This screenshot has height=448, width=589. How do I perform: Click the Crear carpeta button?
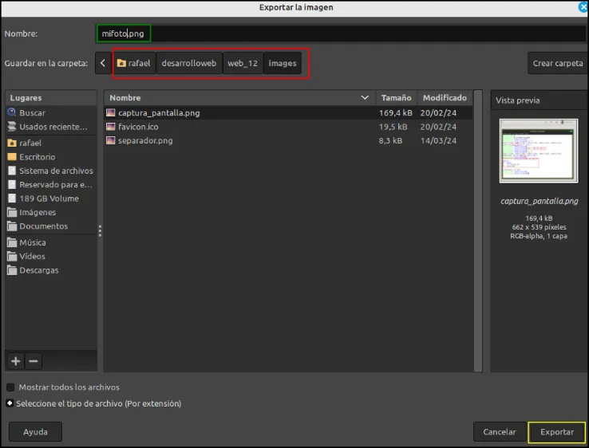click(558, 63)
